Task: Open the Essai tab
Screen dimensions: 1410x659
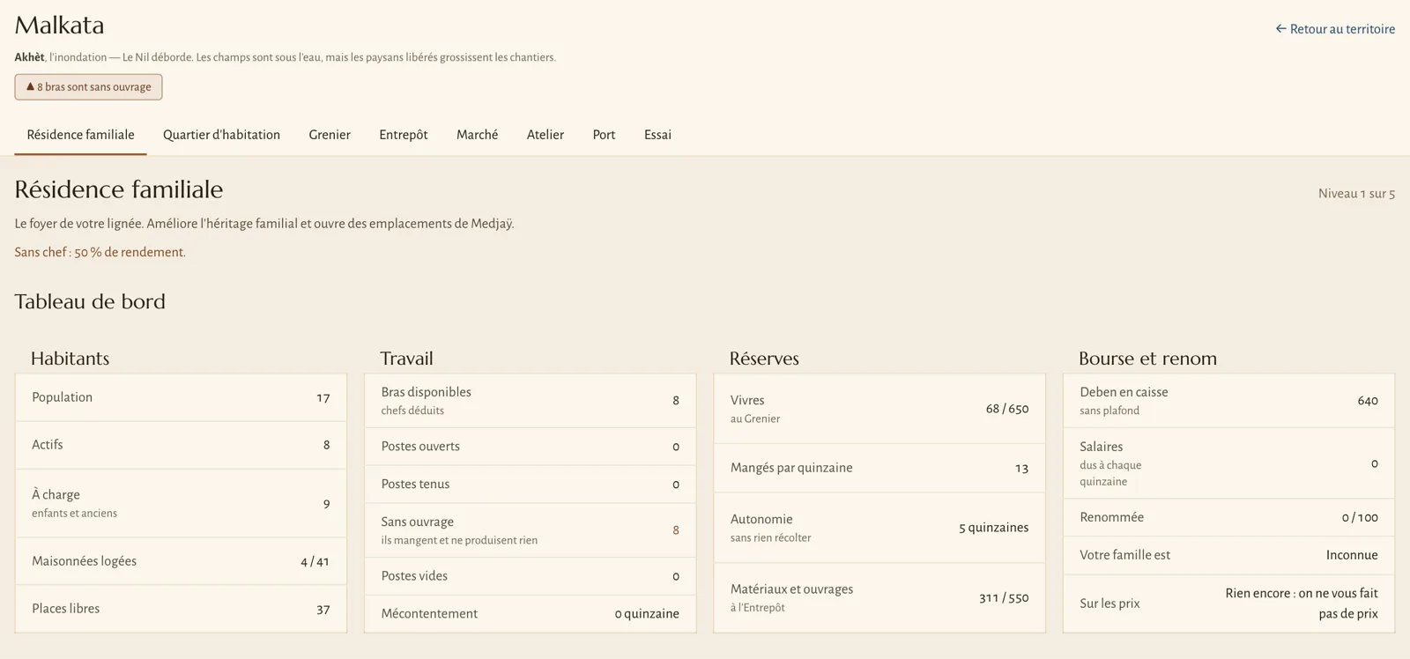Action: [657, 135]
